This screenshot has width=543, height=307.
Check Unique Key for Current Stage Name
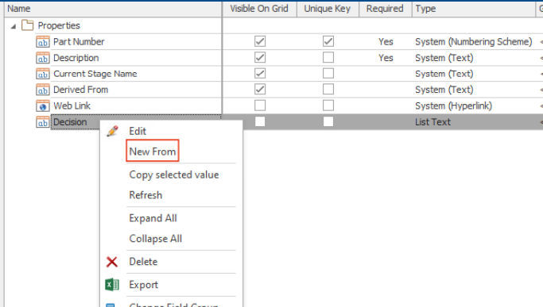tap(328, 73)
